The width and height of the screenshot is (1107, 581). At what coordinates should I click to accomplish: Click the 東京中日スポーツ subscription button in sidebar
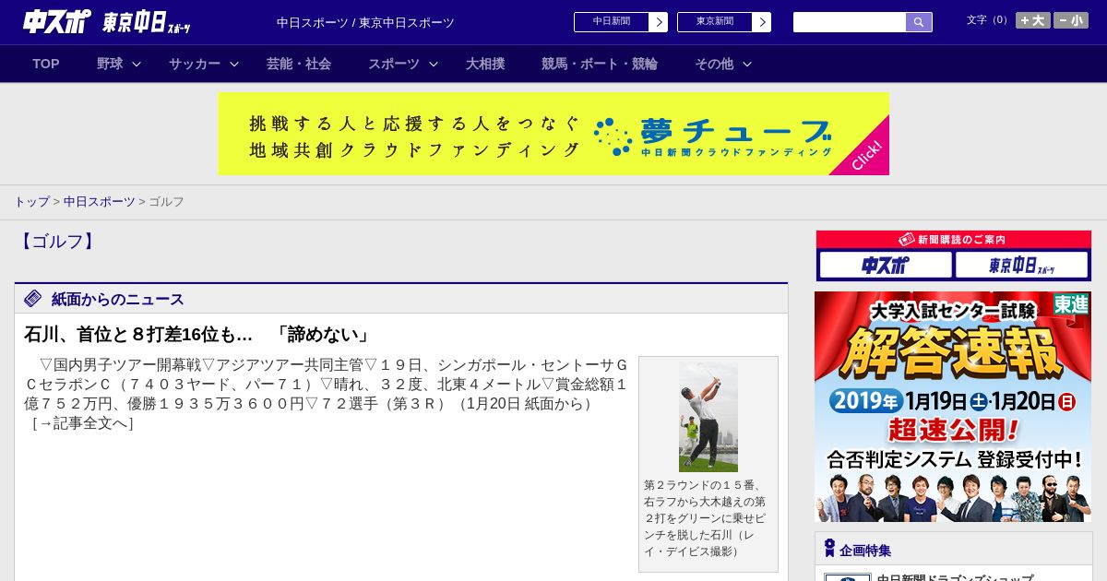[1022, 265]
